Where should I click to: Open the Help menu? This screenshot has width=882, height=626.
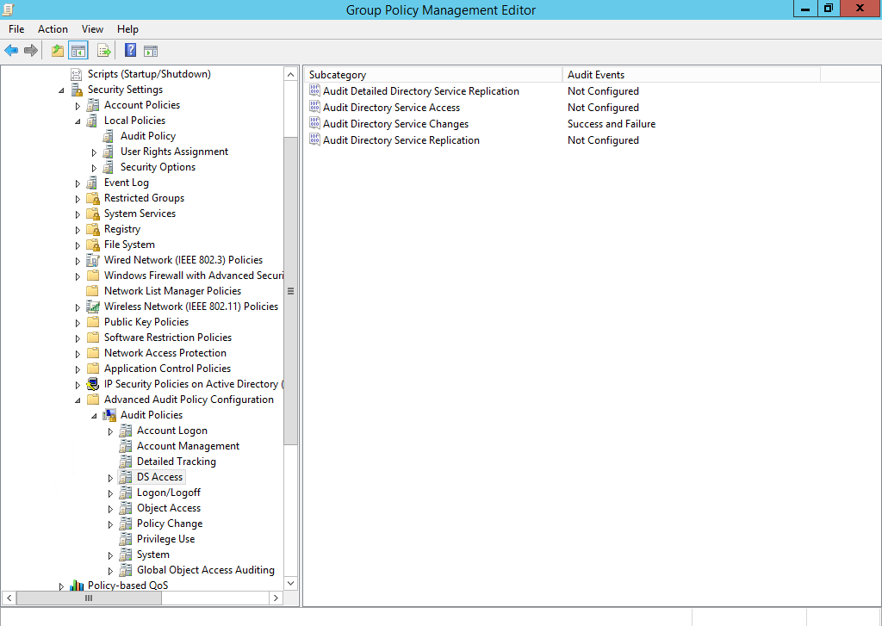click(127, 29)
